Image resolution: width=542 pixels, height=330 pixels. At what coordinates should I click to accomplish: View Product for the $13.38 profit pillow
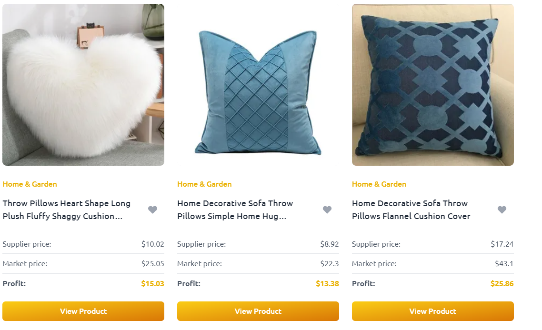click(258, 311)
